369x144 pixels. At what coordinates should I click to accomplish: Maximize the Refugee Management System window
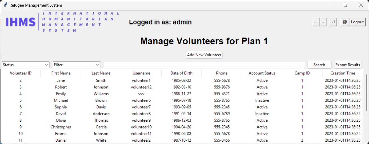point(345,5)
